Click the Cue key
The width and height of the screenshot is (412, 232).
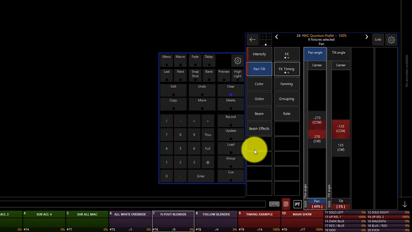(x=231, y=176)
